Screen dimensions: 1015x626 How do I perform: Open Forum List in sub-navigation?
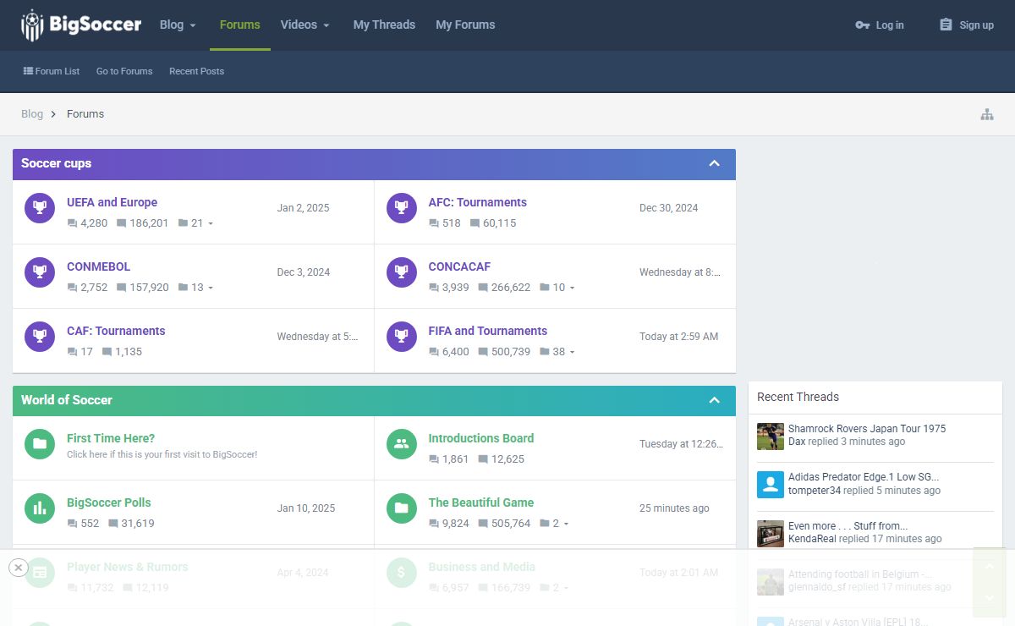tap(52, 71)
